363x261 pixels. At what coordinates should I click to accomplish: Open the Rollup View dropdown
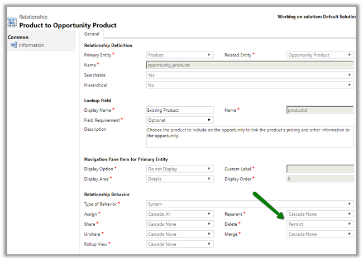(x=179, y=244)
